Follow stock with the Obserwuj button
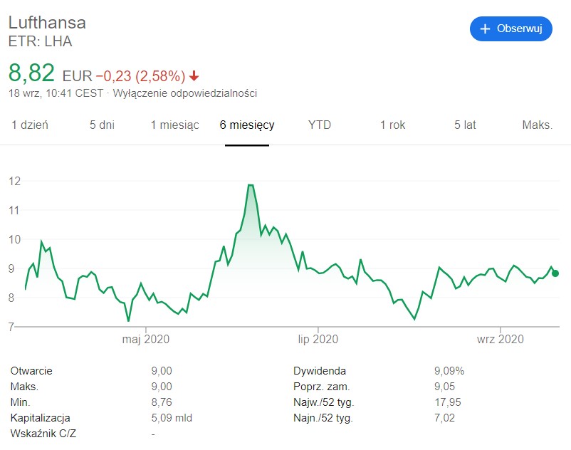The width and height of the screenshot is (571, 450). (511, 28)
